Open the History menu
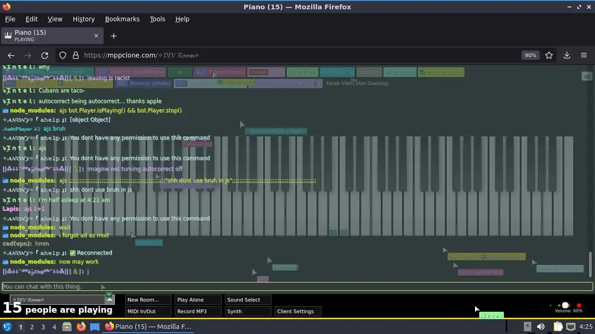Screen dimensions: 595x334 point(84,19)
